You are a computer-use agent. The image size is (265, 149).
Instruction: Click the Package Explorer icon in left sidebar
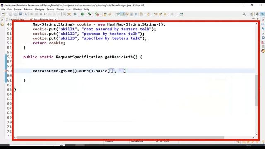[2, 24]
